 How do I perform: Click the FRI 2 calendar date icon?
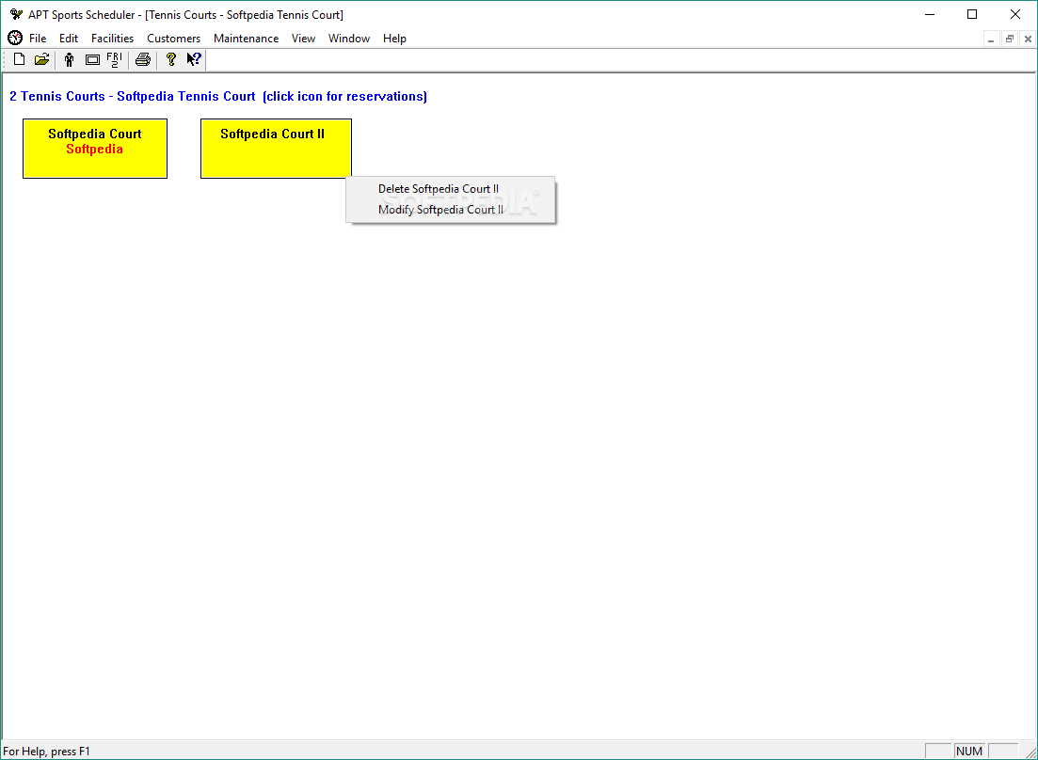(115, 60)
